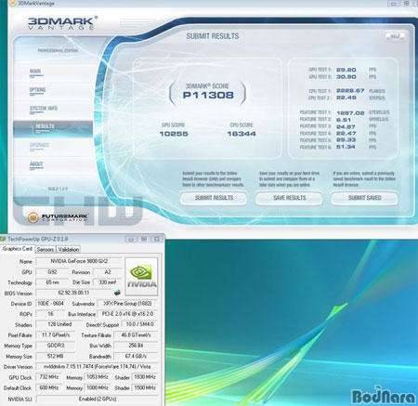Click the BIOS save chip icon
The image size is (418, 406).
117,293
